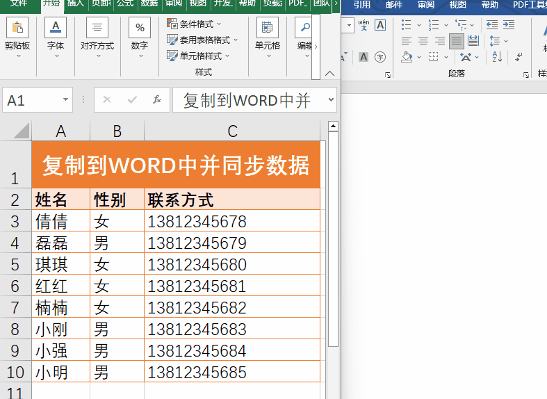547x399 pixels.
Task: Expand the line spacing dropdown arrow in Word
Action: [x=506, y=41]
